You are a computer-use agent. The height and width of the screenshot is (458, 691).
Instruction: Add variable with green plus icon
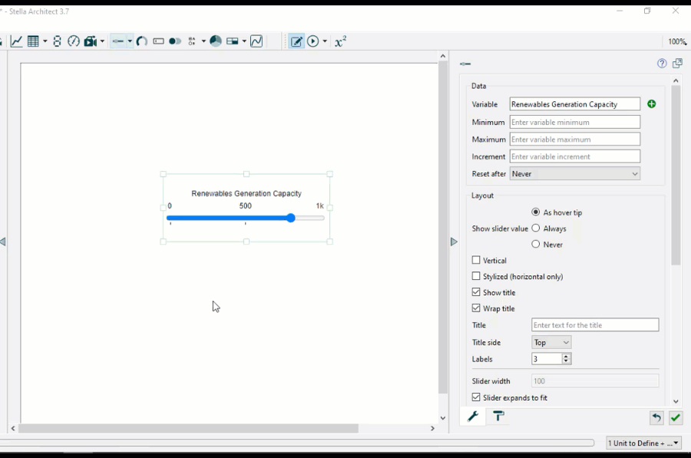click(651, 104)
